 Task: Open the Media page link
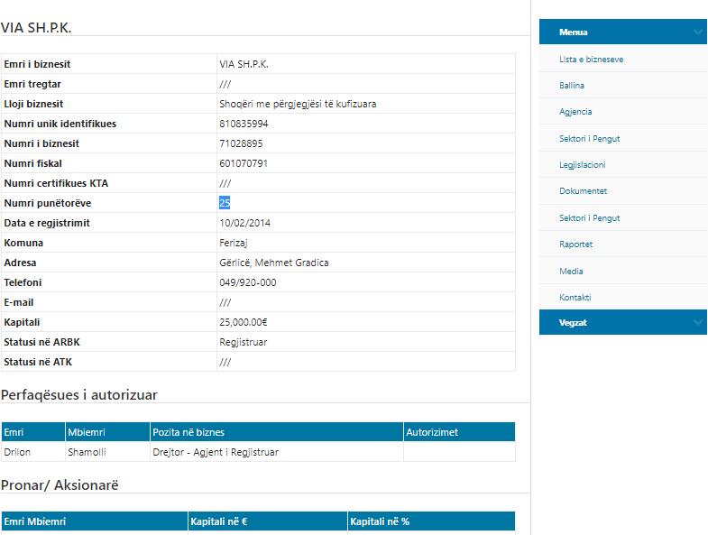click(x=571, y=271)
